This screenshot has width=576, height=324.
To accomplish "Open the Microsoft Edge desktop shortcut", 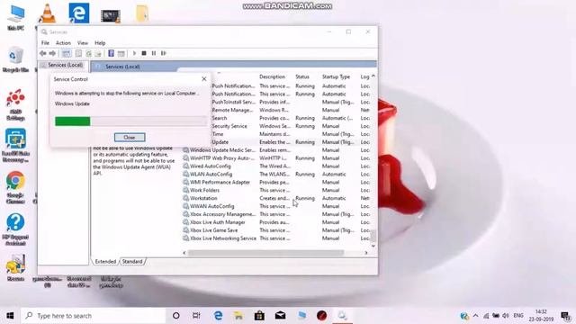I will coord(78,13).
